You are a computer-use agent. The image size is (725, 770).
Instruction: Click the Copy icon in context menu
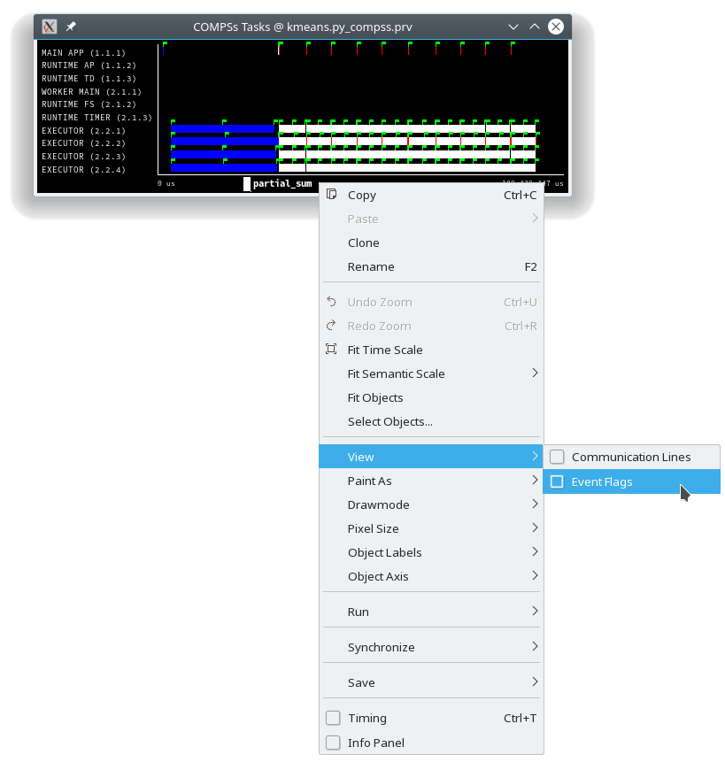pyautogui.click(x=332, y=195)
